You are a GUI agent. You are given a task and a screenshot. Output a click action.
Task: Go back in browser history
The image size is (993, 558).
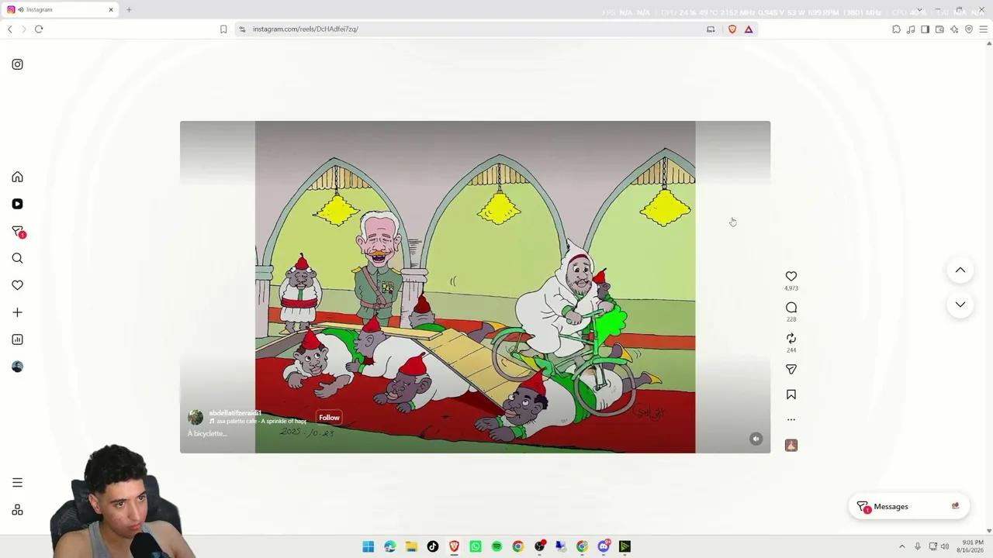point(10,29)
